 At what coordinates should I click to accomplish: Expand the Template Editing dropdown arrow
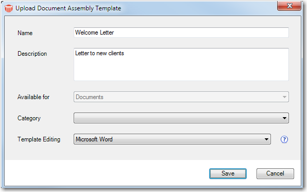point(266,139)
